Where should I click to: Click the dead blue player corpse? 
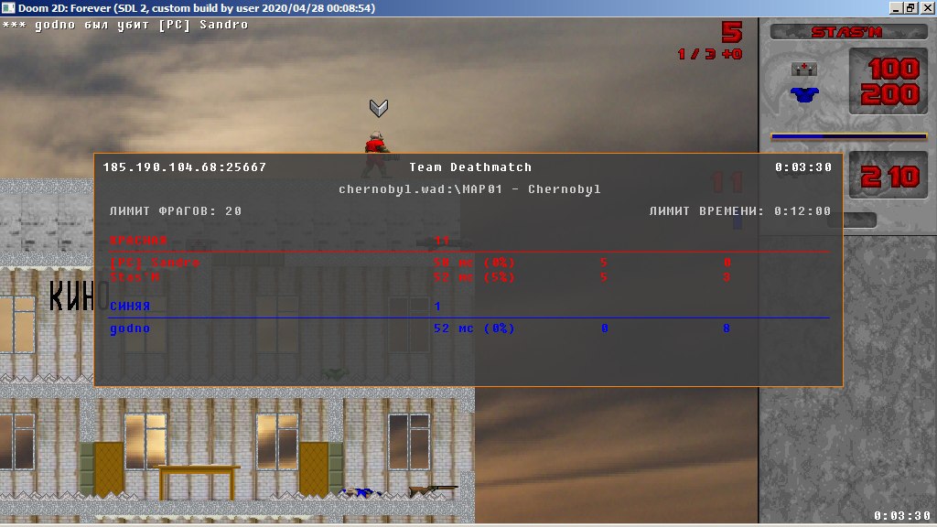click(x=361, y=493)
